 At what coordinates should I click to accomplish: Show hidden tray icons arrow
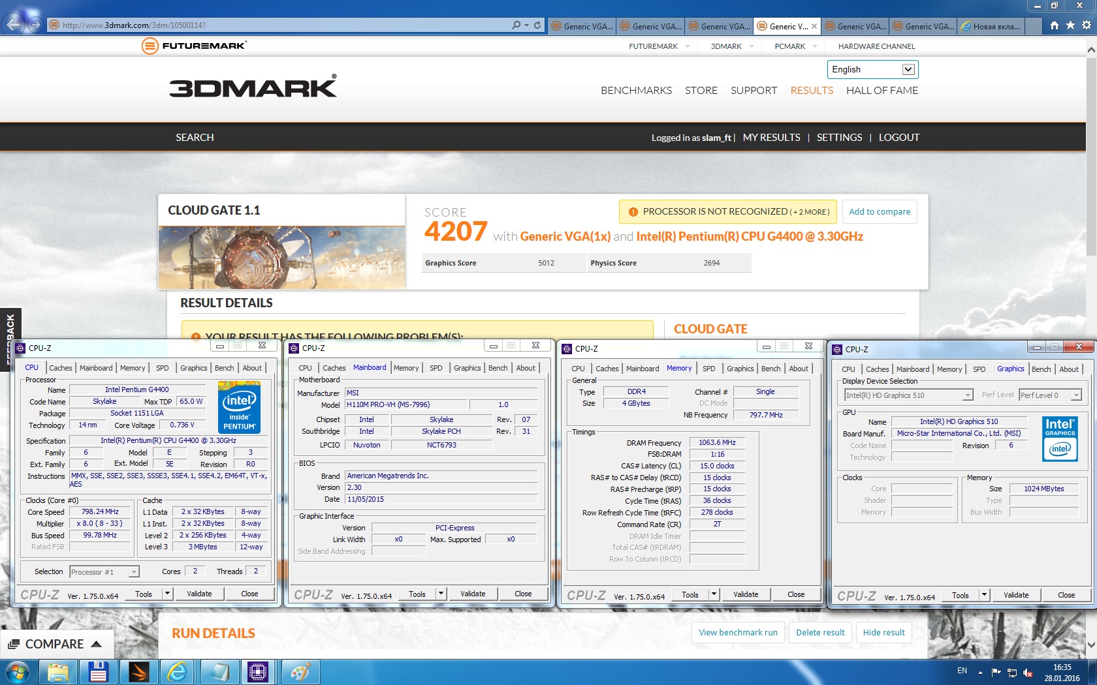[x=980, y=672]
